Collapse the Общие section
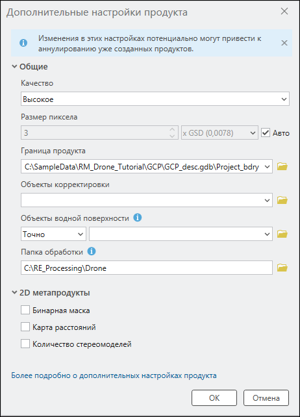This screenshot has width=300, height=417. [14, 66]
